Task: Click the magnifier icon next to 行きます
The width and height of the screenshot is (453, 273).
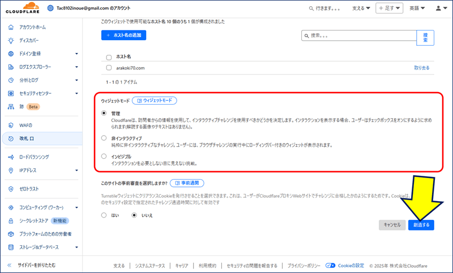Action: [311, 8]
